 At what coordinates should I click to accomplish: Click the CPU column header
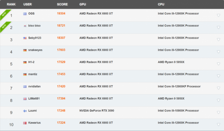(x=161, y=4)
